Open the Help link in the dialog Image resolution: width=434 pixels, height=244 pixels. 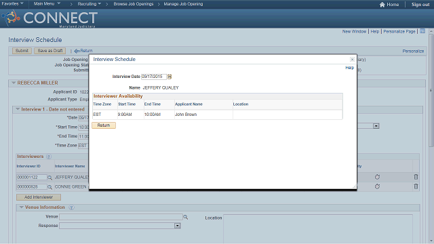[350, 68]
